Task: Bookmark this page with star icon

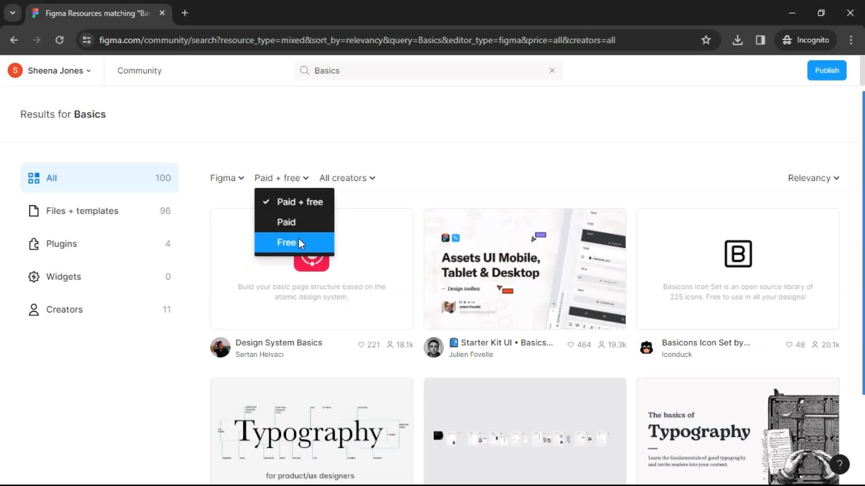Action: pyautogui.click(x=706, y=40)
